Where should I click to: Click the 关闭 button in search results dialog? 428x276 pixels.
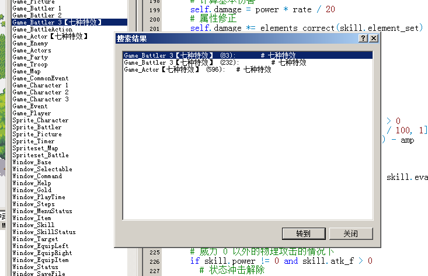click(351, 233)
